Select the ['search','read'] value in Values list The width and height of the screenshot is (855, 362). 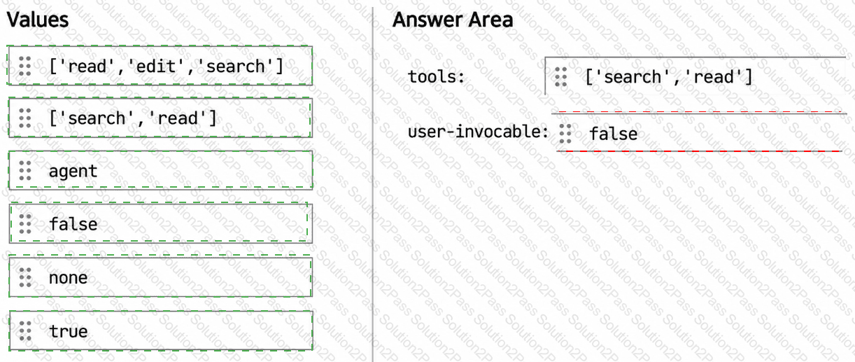pos(160,118)
